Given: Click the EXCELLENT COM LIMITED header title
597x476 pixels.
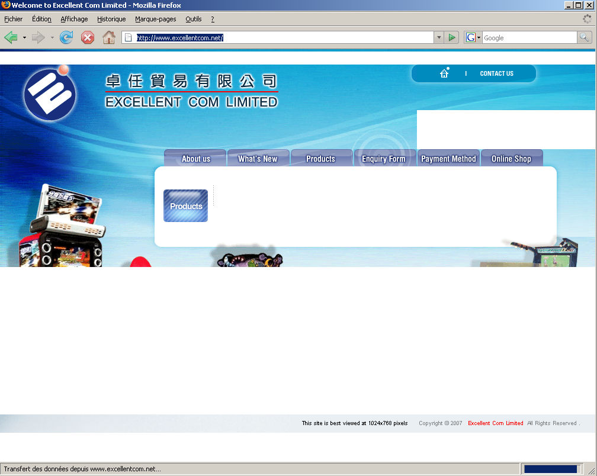Looking at the screenshot, I should click(191, 102).
